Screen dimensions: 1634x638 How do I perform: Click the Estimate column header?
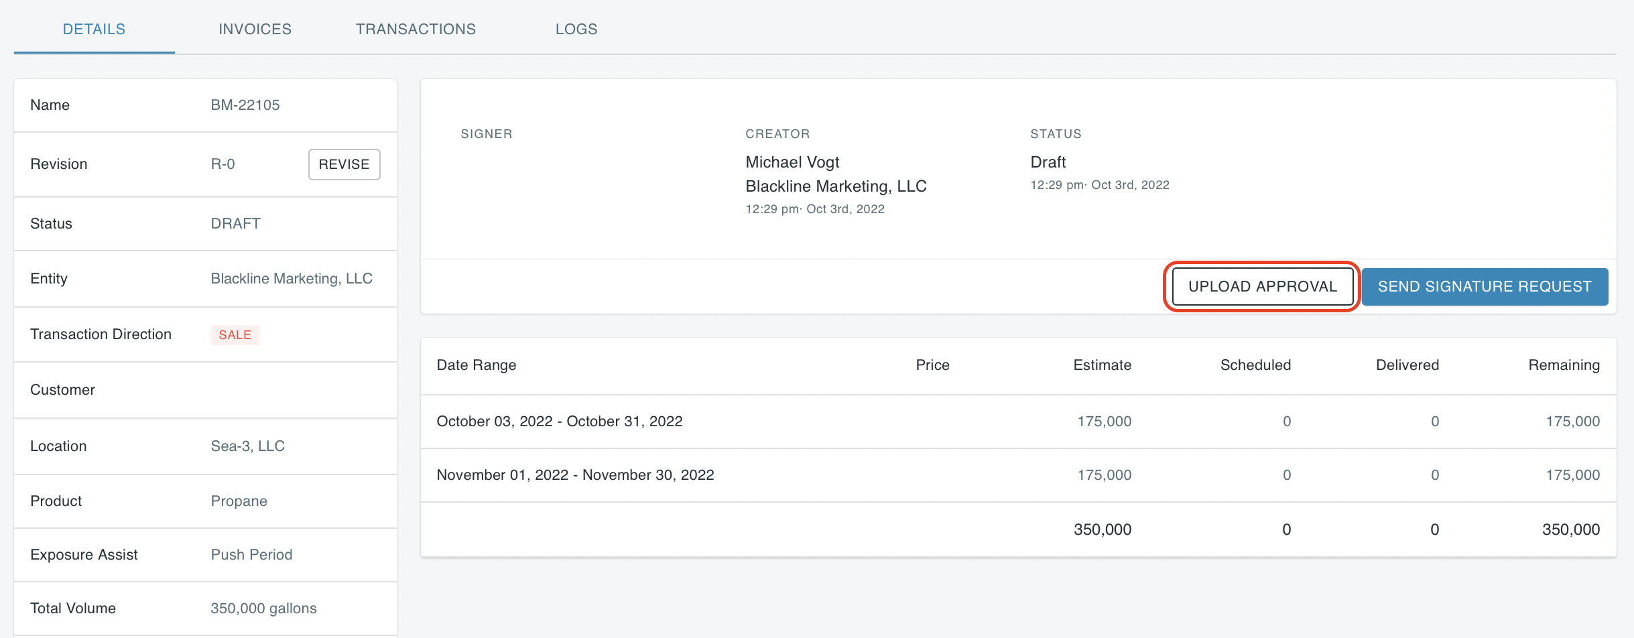(x=1102, y=365)
